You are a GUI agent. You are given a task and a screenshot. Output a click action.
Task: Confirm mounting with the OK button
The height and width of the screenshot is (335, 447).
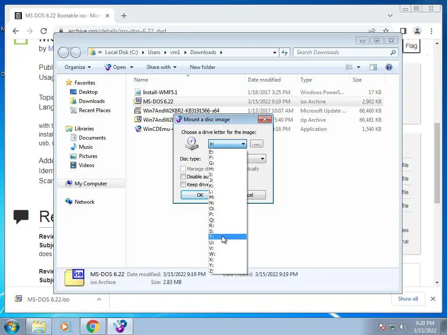pos(195,195)
